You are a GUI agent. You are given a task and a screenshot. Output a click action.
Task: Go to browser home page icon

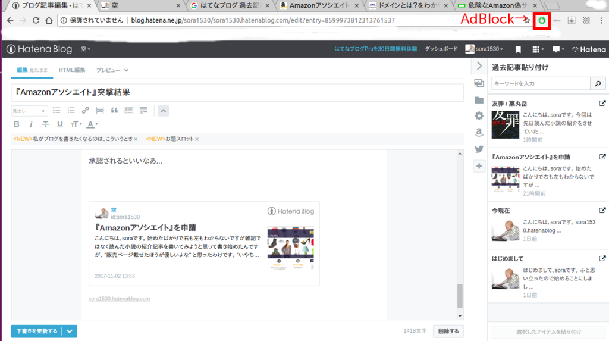tap(49, 20)
